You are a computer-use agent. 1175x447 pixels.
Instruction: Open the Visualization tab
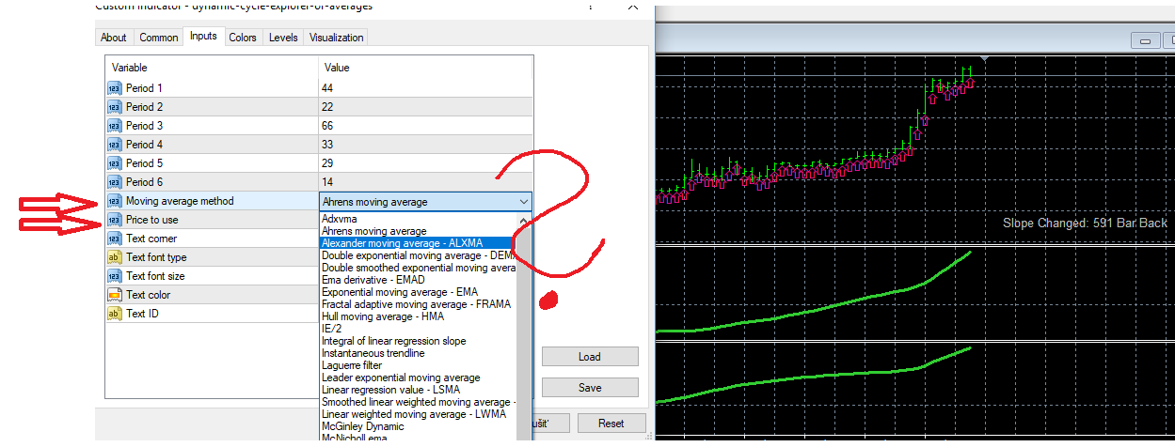click(x=337, y=38)
